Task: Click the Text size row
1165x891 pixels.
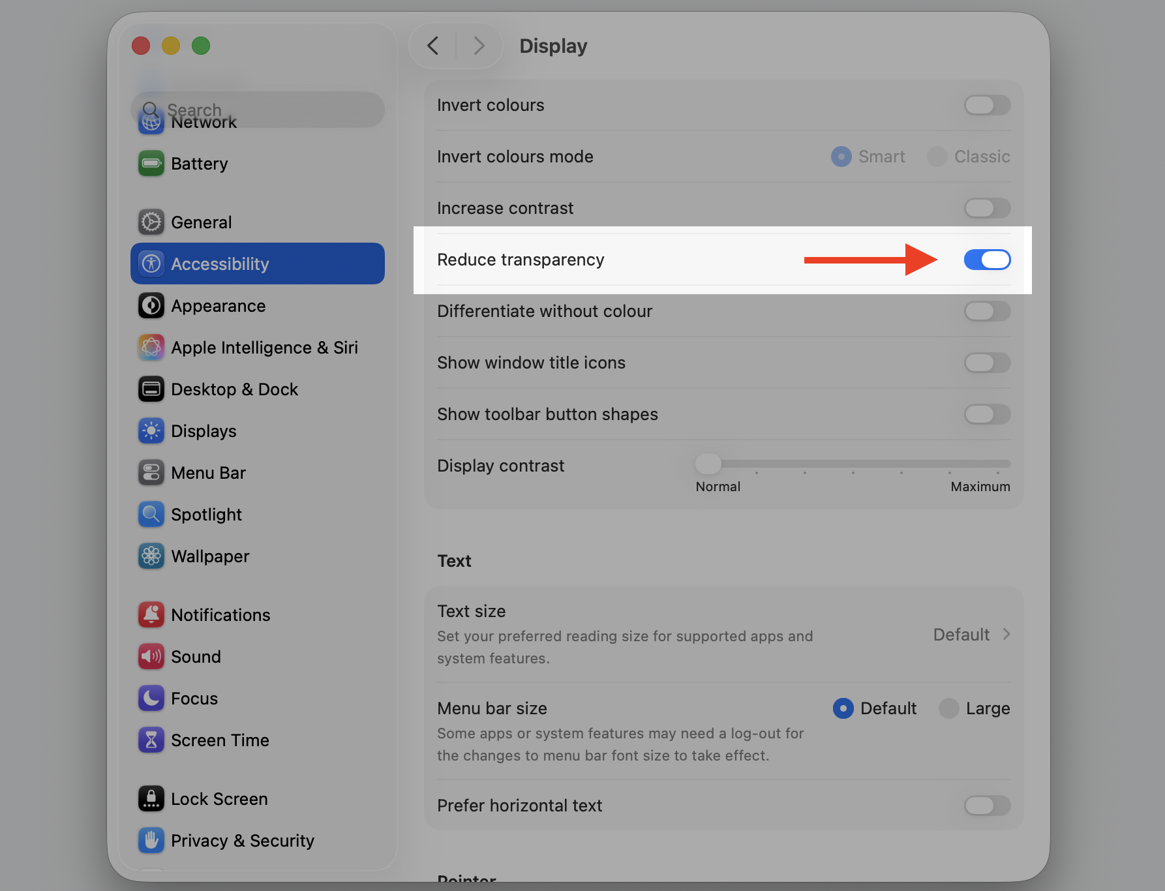Action: pyautogui.click(x=724, y=635)
